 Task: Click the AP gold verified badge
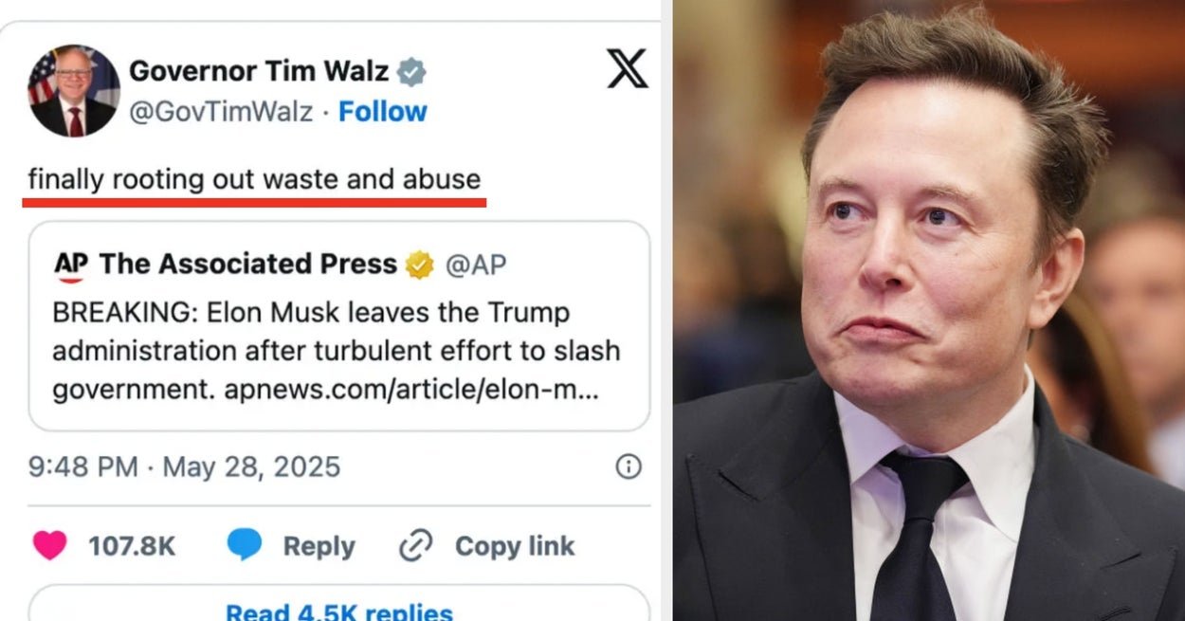[419, 265]
